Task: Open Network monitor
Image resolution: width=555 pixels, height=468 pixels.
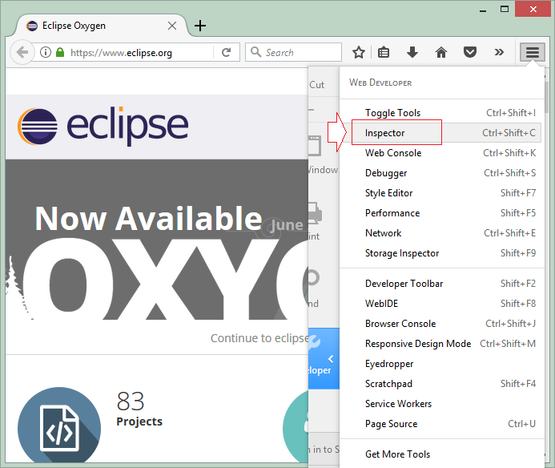Action: [x=441, y=233]
